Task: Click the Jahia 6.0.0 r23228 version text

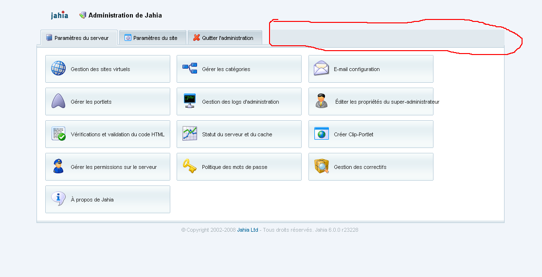Action: (x=336, y=230)
